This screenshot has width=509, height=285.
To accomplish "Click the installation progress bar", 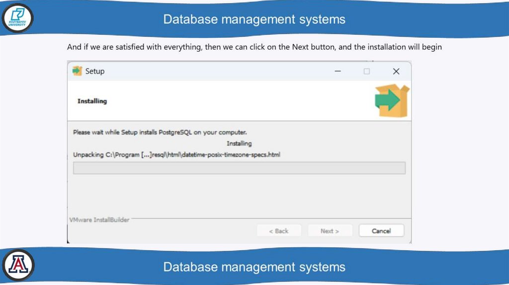I will (x=239, y=168).
